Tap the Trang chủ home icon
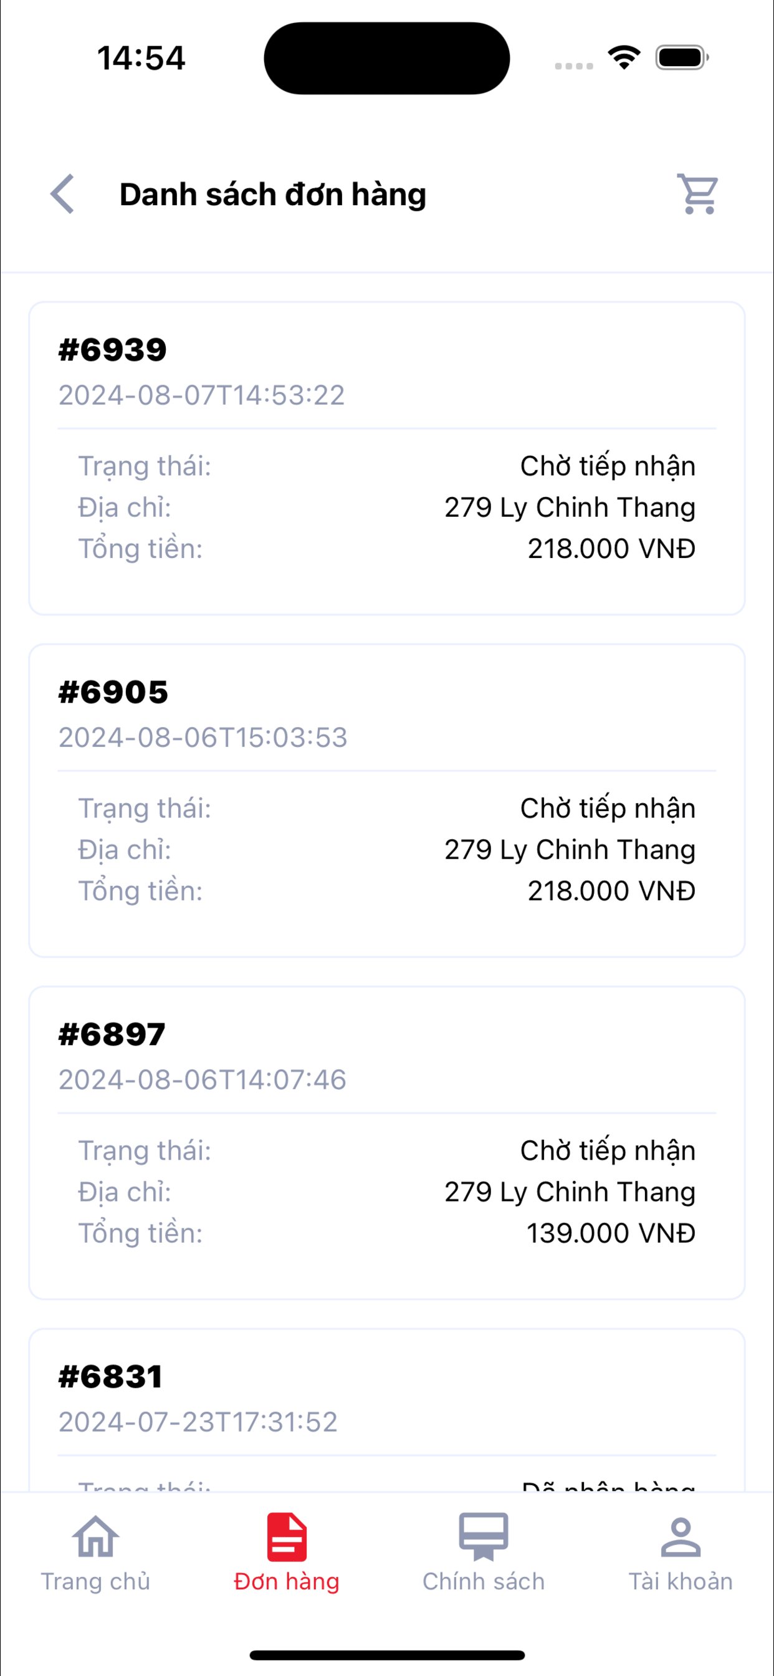774x1676 pixels. [x=95, y=1537]
